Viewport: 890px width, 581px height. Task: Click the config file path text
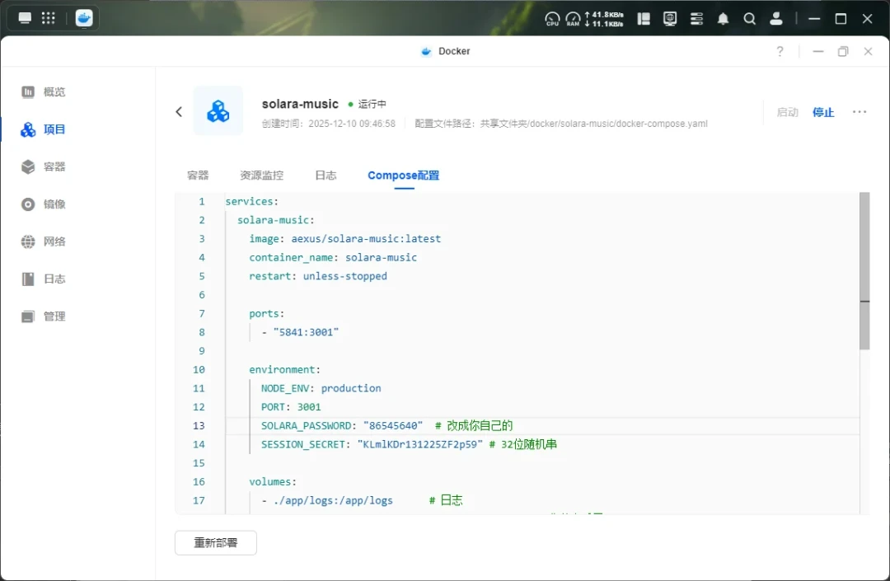(561, 124)
